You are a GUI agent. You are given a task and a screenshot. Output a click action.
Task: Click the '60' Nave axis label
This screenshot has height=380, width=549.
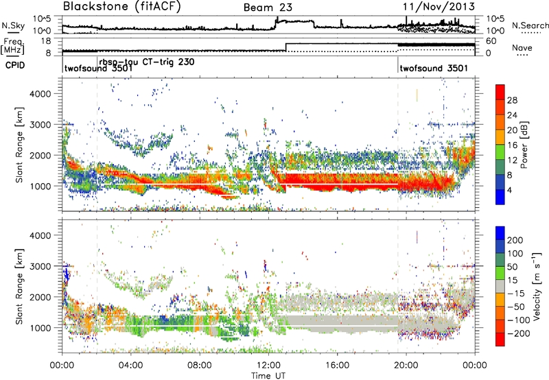coord(491,41)
